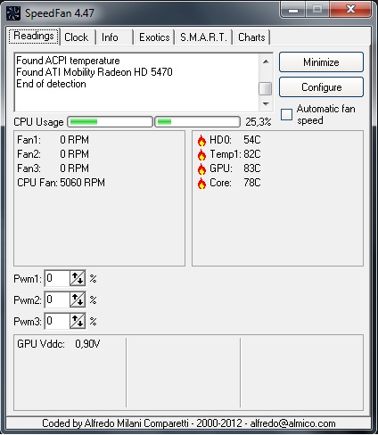Click the alfredo@almico.com status bar text
The height and width of the screenshot is (435, 378).
coord(292,423)
